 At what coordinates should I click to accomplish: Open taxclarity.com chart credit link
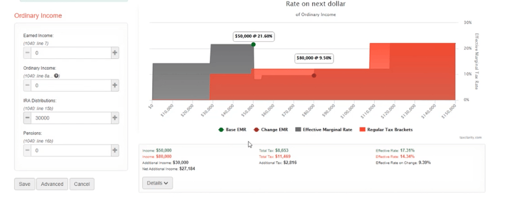(471, 137)
